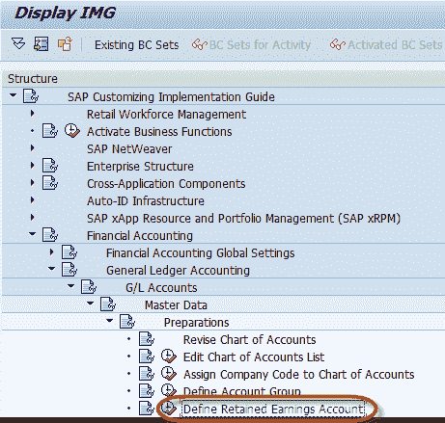
Task: Select Cross-Application Components row text
Action: pyautogui.click(x=166, y=183)
